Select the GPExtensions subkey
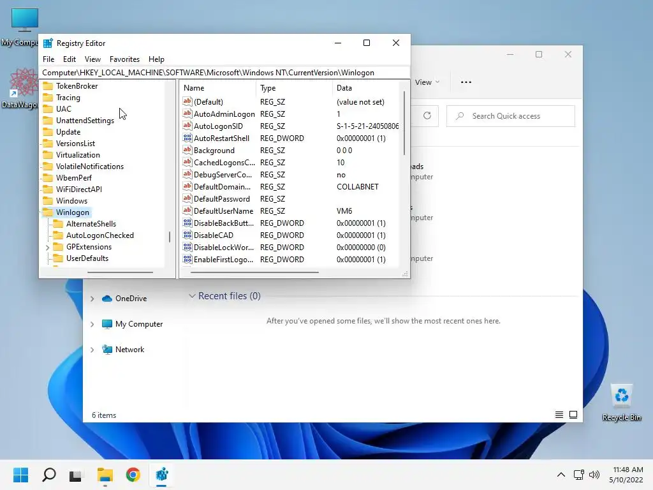 tap(89, 247)
